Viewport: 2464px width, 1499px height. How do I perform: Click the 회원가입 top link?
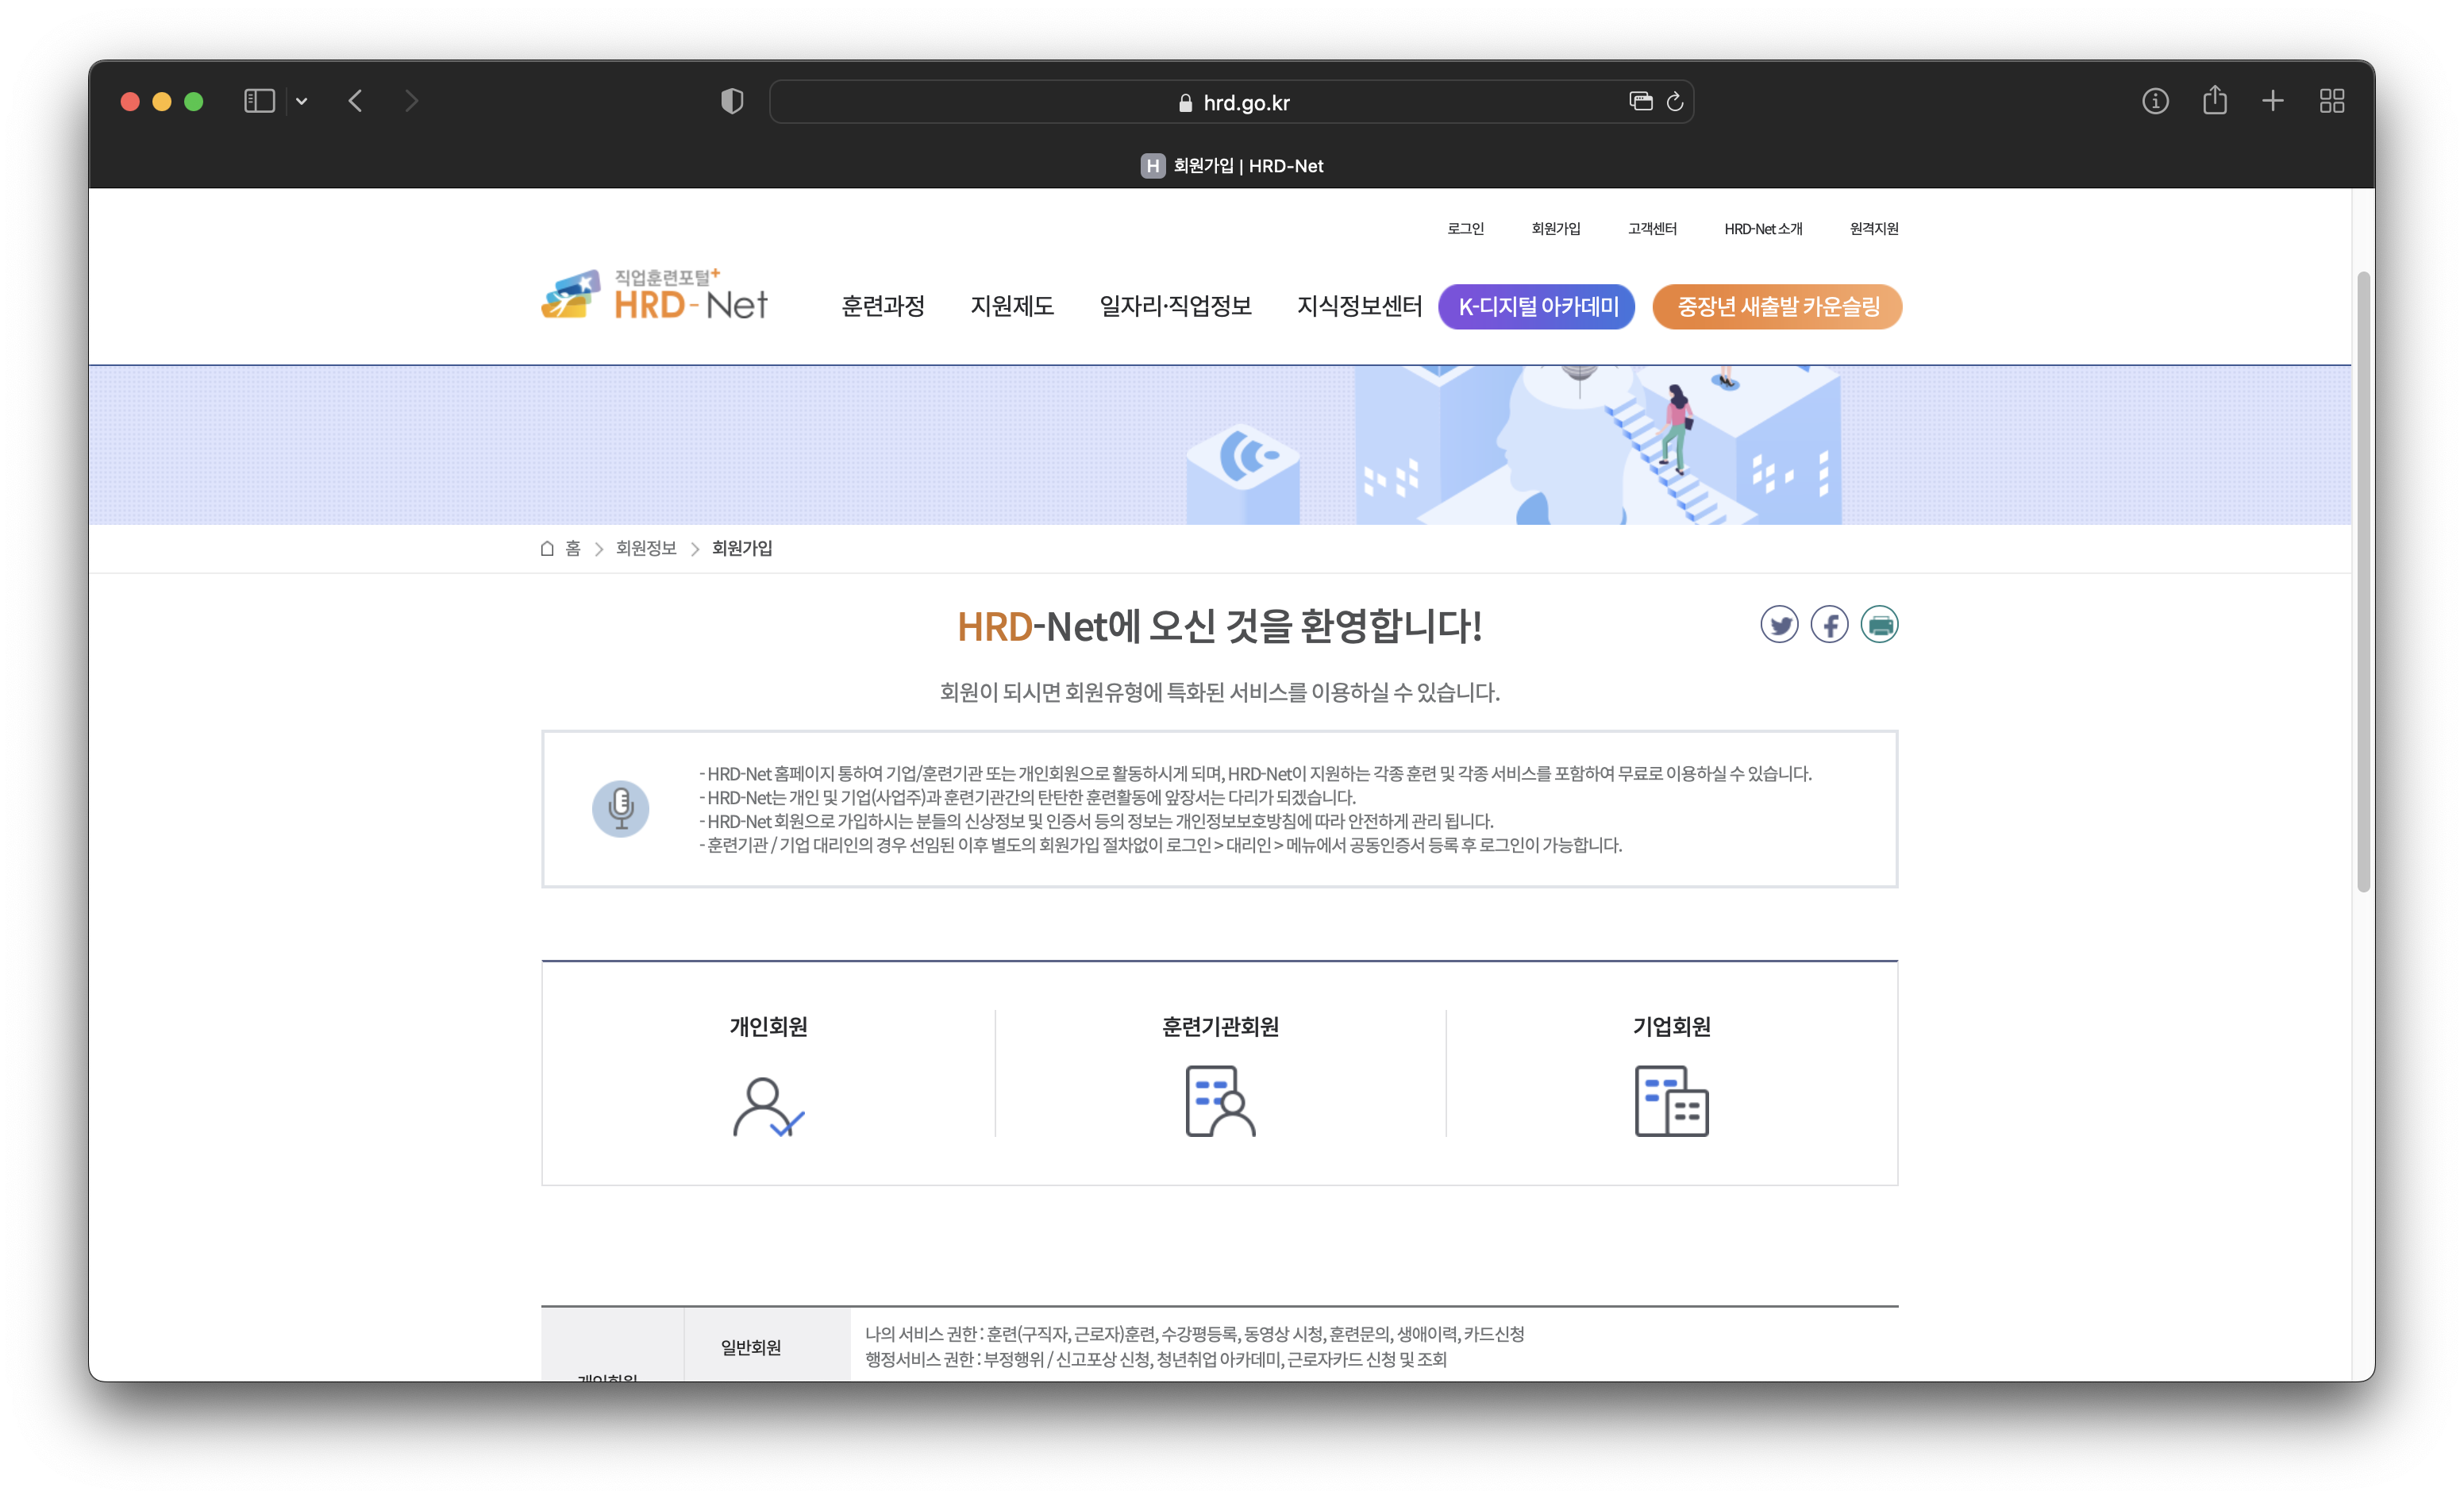1555,229
